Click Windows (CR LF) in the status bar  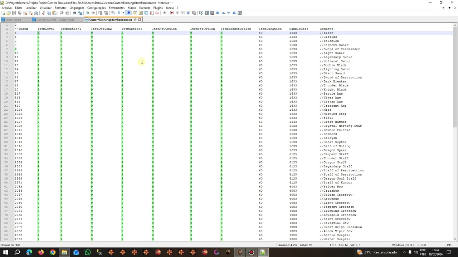point(403,245)
